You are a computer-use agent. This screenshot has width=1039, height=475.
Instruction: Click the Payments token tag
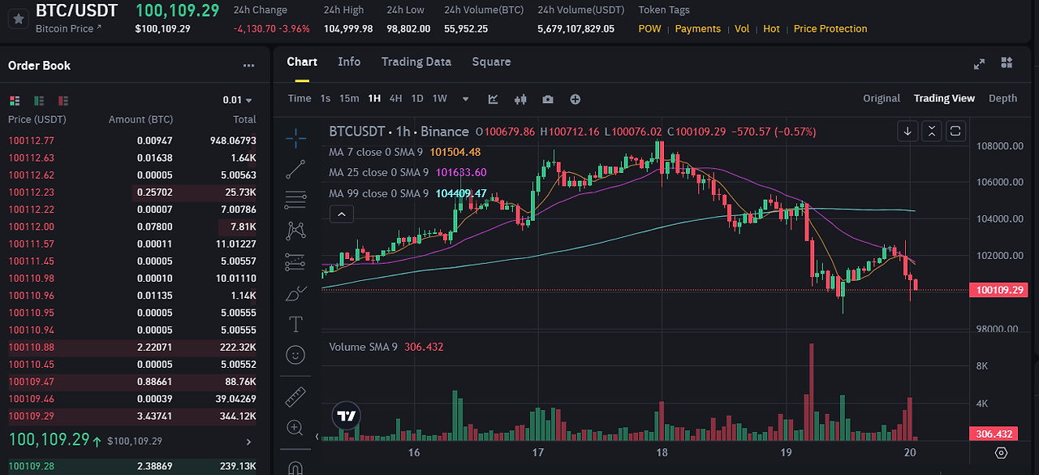[698, 28]
